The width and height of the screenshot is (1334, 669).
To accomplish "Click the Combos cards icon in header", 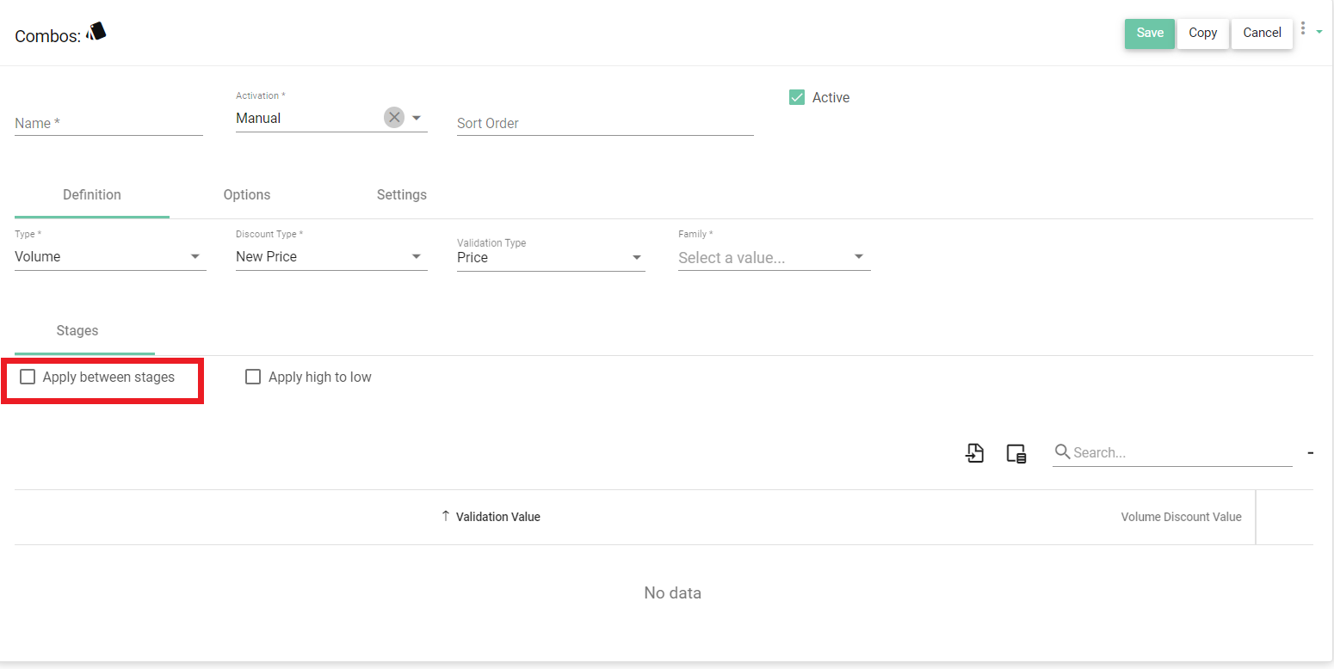I will (96, 33).
